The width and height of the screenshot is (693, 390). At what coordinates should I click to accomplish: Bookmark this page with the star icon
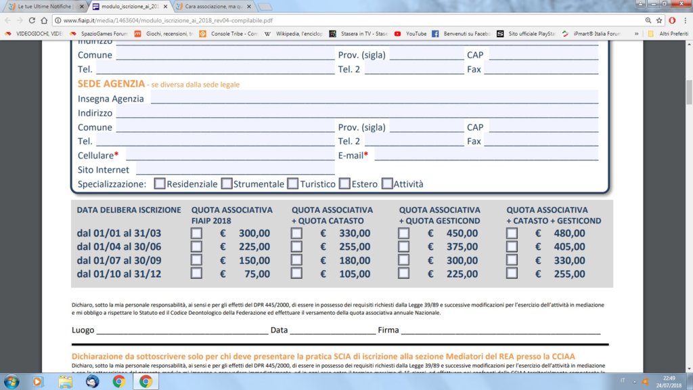659,20
